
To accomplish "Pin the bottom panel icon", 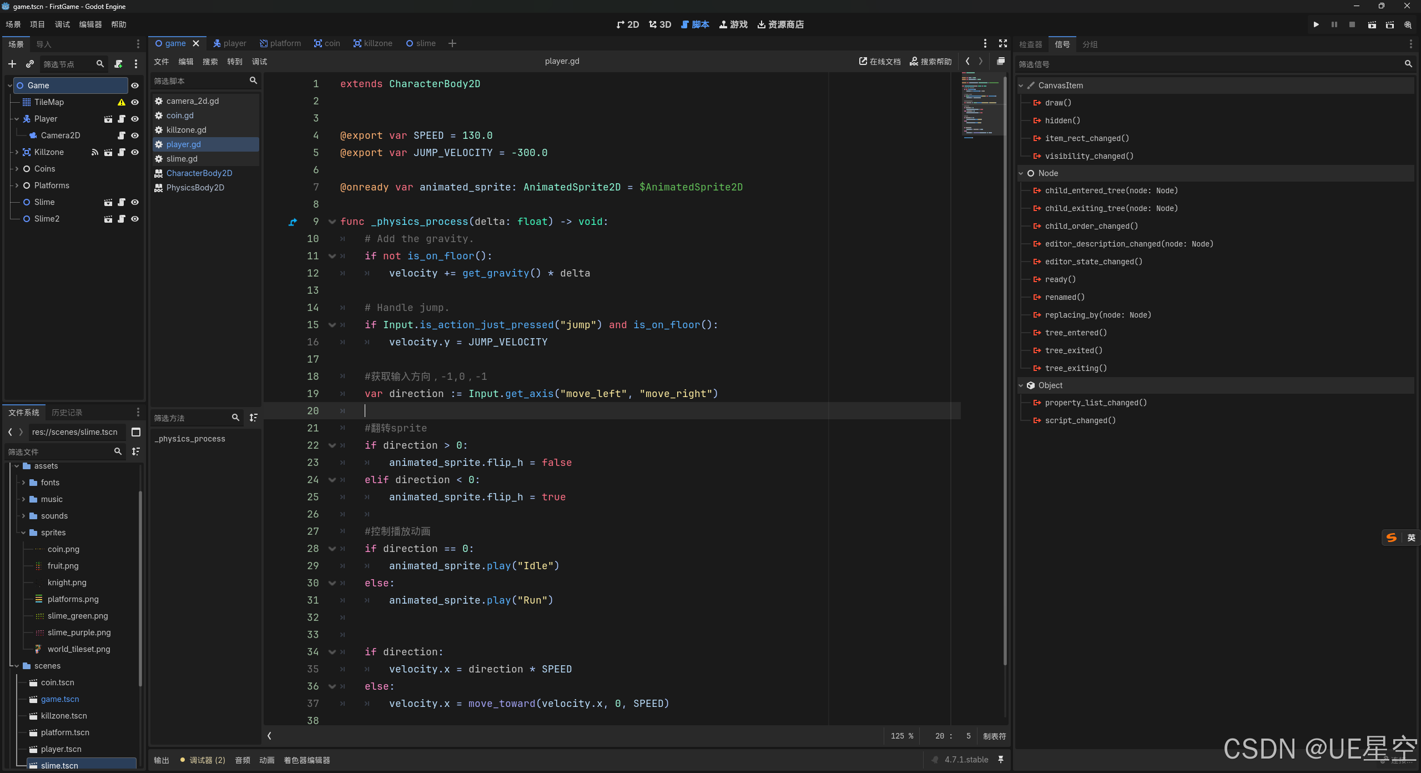I will click(x=1001, y=760).
